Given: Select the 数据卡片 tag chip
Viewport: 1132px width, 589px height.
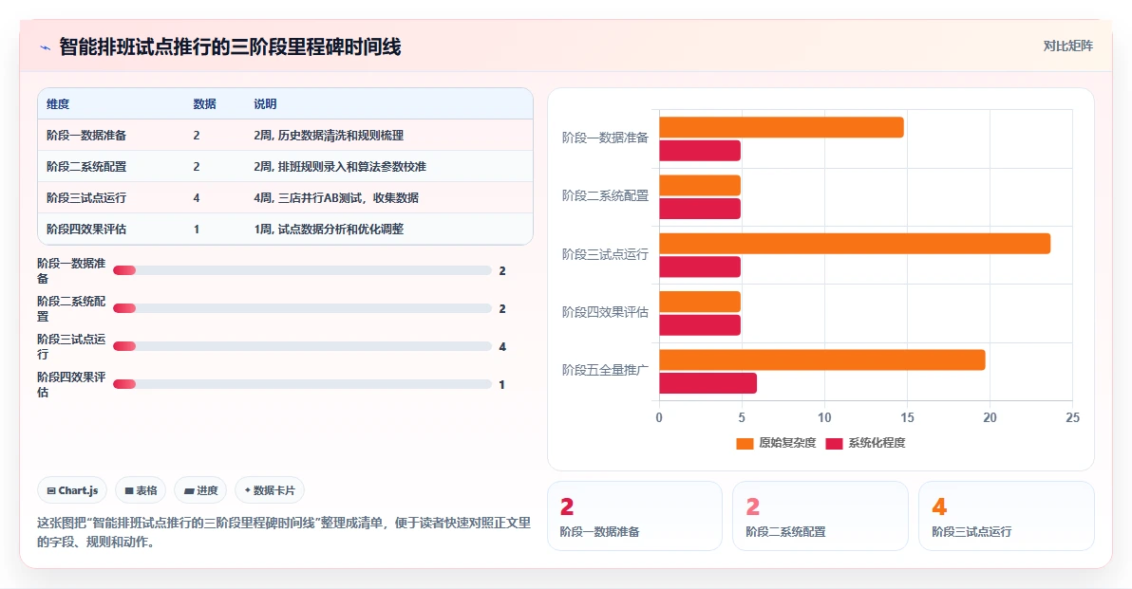Looking at the screenshot, I should click(270, 490).
